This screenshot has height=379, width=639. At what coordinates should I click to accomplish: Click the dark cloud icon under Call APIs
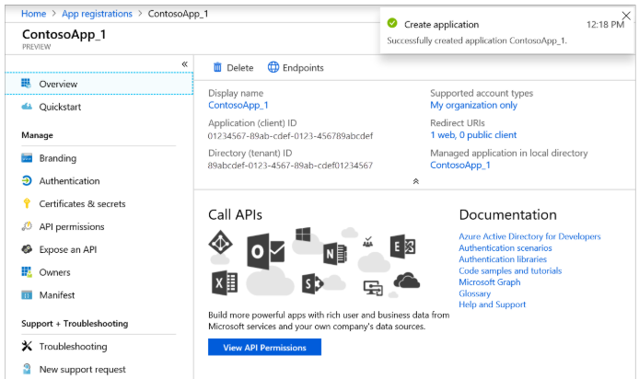(x=406, y=281)
